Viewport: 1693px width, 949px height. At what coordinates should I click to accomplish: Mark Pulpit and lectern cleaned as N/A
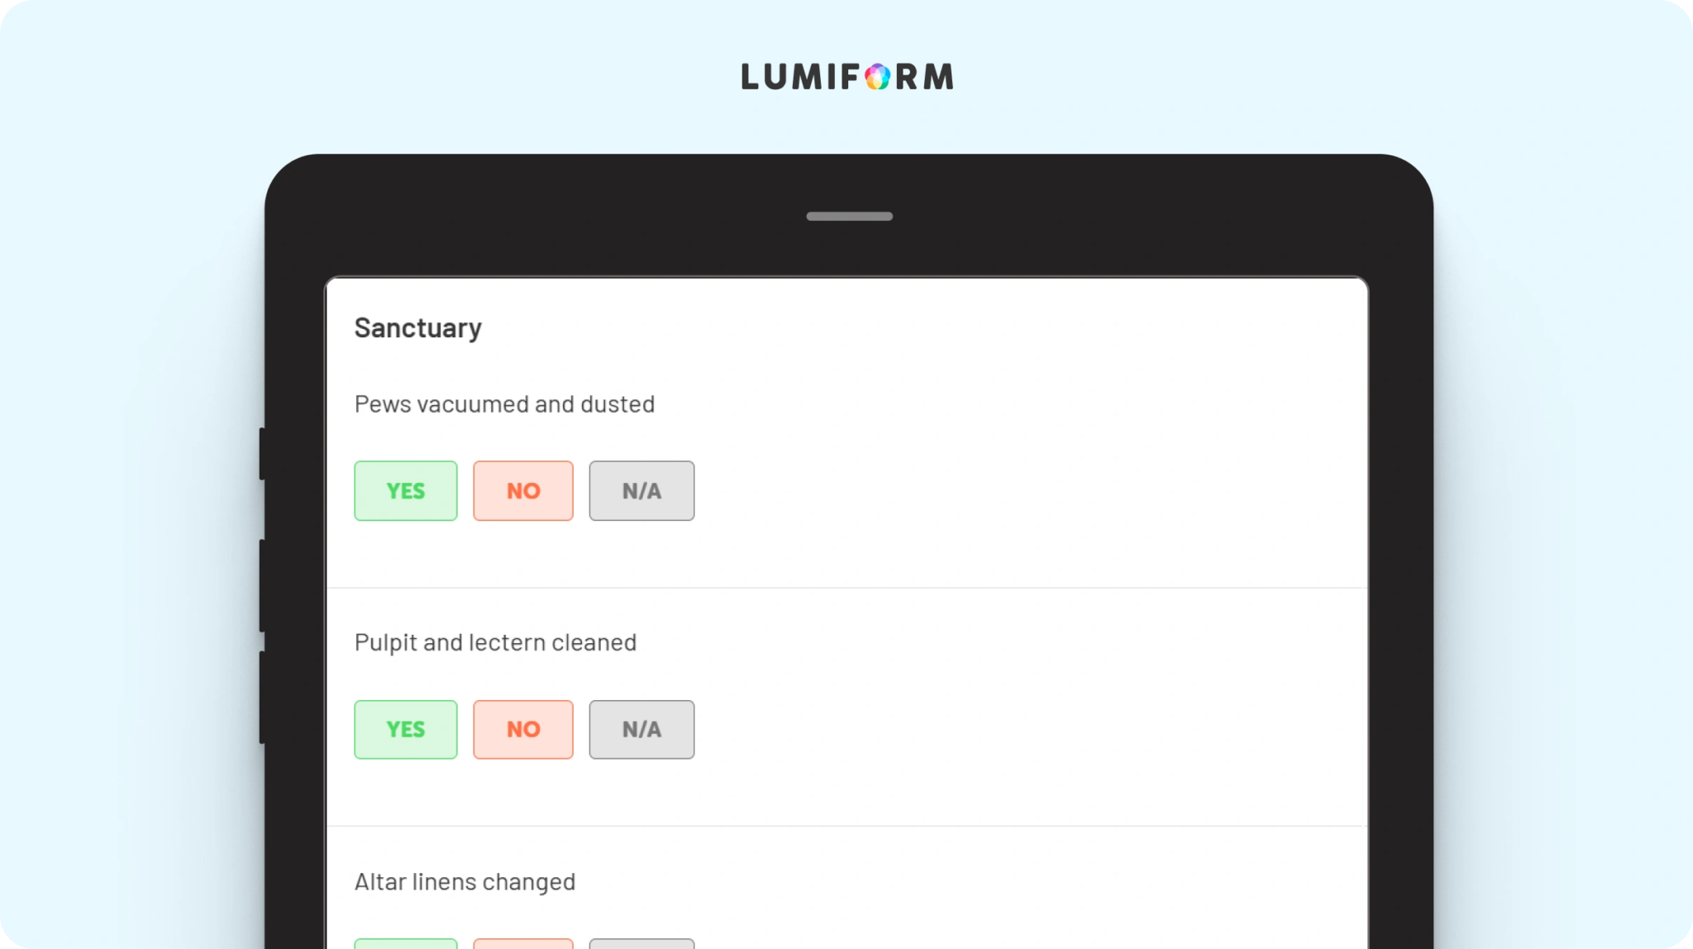tap(641, 729)
